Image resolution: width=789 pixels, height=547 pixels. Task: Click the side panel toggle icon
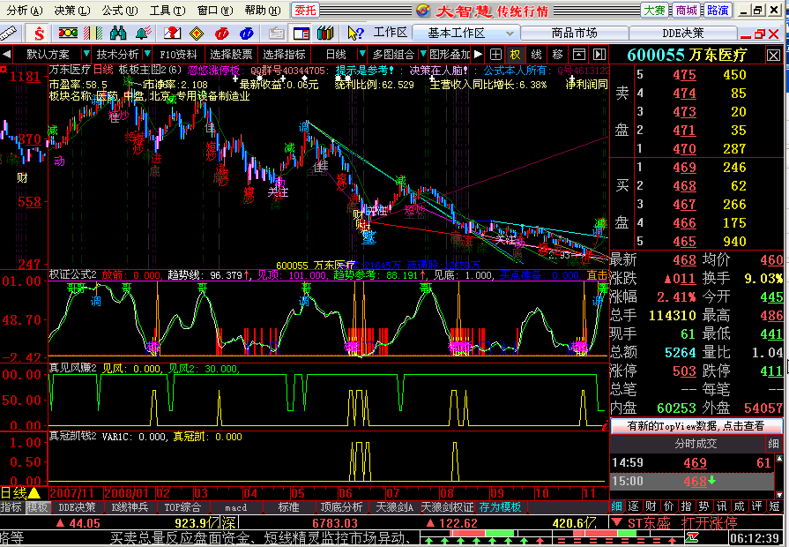(599, 54)
